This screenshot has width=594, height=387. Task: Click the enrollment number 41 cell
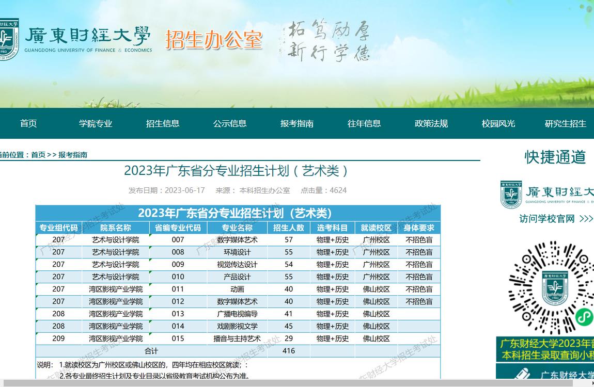click(289, 314)
